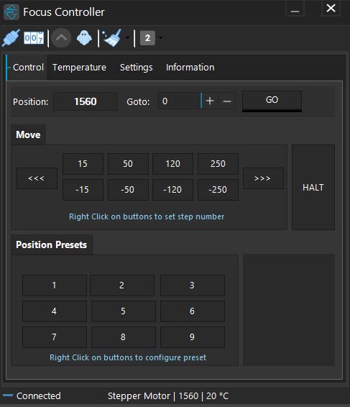Image resolution: width=350 pixels, height=407 pixels.
Task: Select the Information tab
Action: tap(190, 68)
